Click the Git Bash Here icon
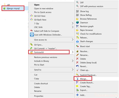Screen dimensions: 119x98 (31, 20)
